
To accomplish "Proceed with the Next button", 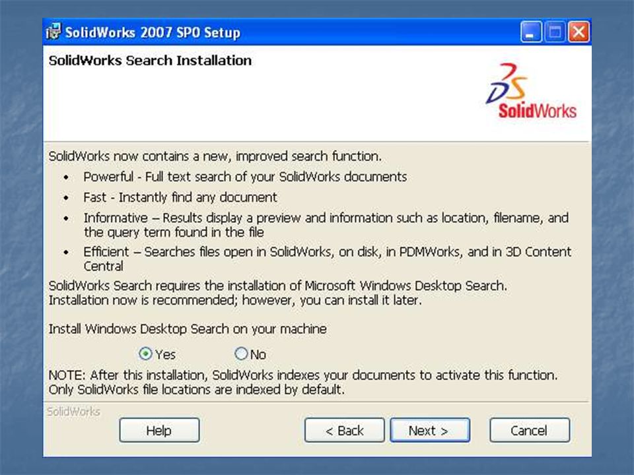I will pos(430,431).
